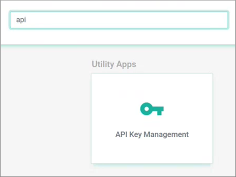Viewport: 236px width, 177px height.
Task: Click the search field containing "api"
Action: (x=119, y=20)
